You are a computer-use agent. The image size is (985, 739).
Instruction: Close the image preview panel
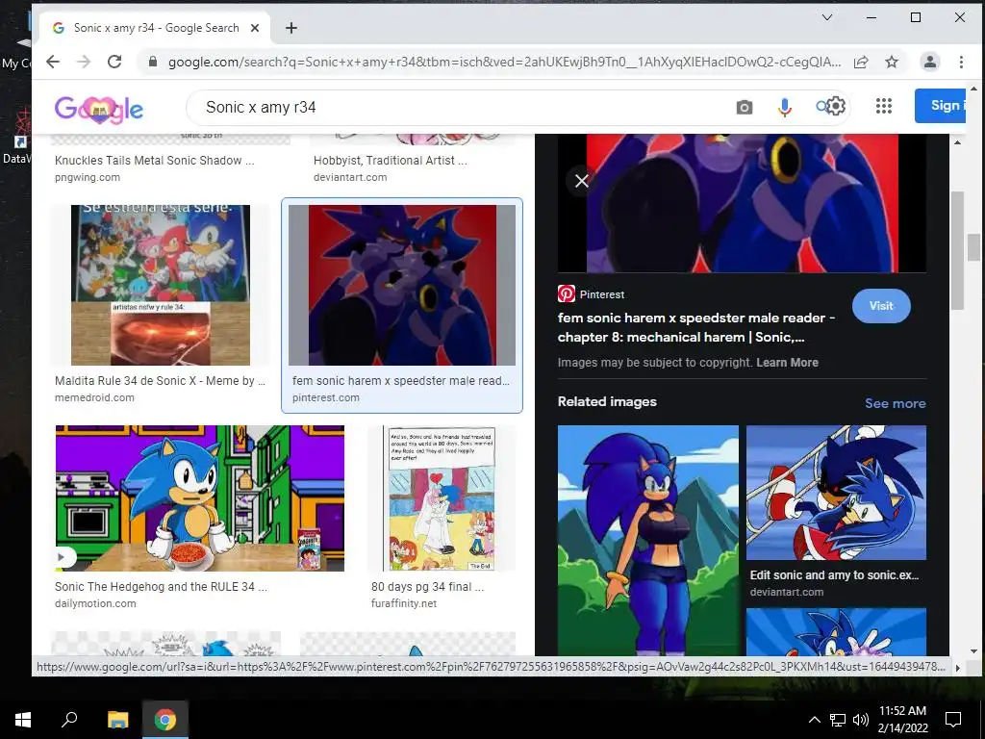tap(582, 181)
